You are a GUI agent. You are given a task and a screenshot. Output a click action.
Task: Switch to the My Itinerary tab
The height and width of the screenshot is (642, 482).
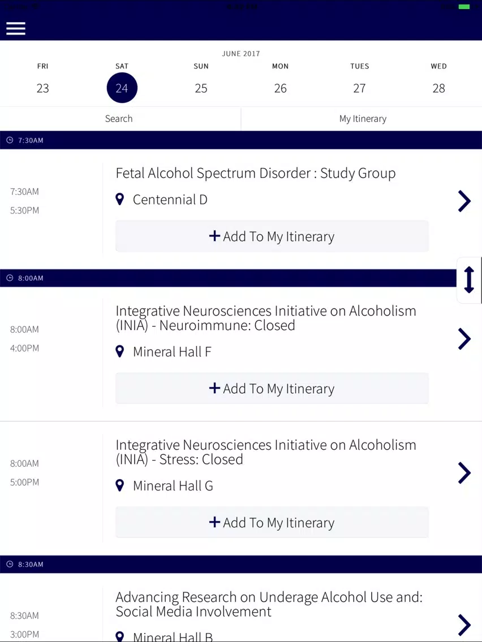[x=363, y=119]
